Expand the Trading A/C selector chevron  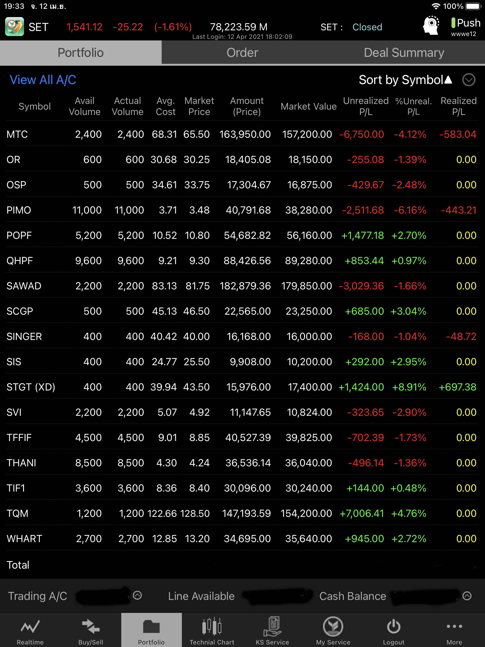coord(137,596)
